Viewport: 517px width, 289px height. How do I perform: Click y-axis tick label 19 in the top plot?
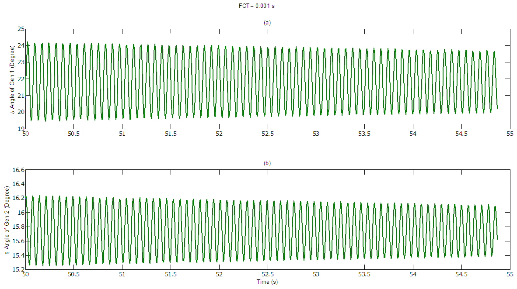click(20, 129)
